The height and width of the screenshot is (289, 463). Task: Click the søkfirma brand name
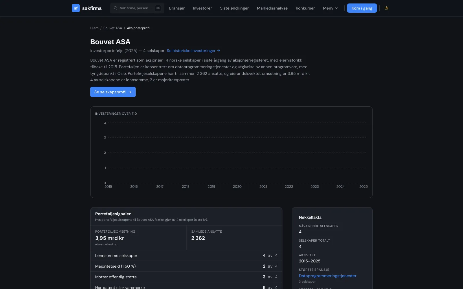click(x=92, y=8)
